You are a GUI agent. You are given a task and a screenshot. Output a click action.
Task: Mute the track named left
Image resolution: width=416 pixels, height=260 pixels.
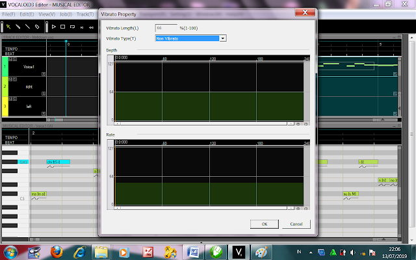(x=10, y=99)
